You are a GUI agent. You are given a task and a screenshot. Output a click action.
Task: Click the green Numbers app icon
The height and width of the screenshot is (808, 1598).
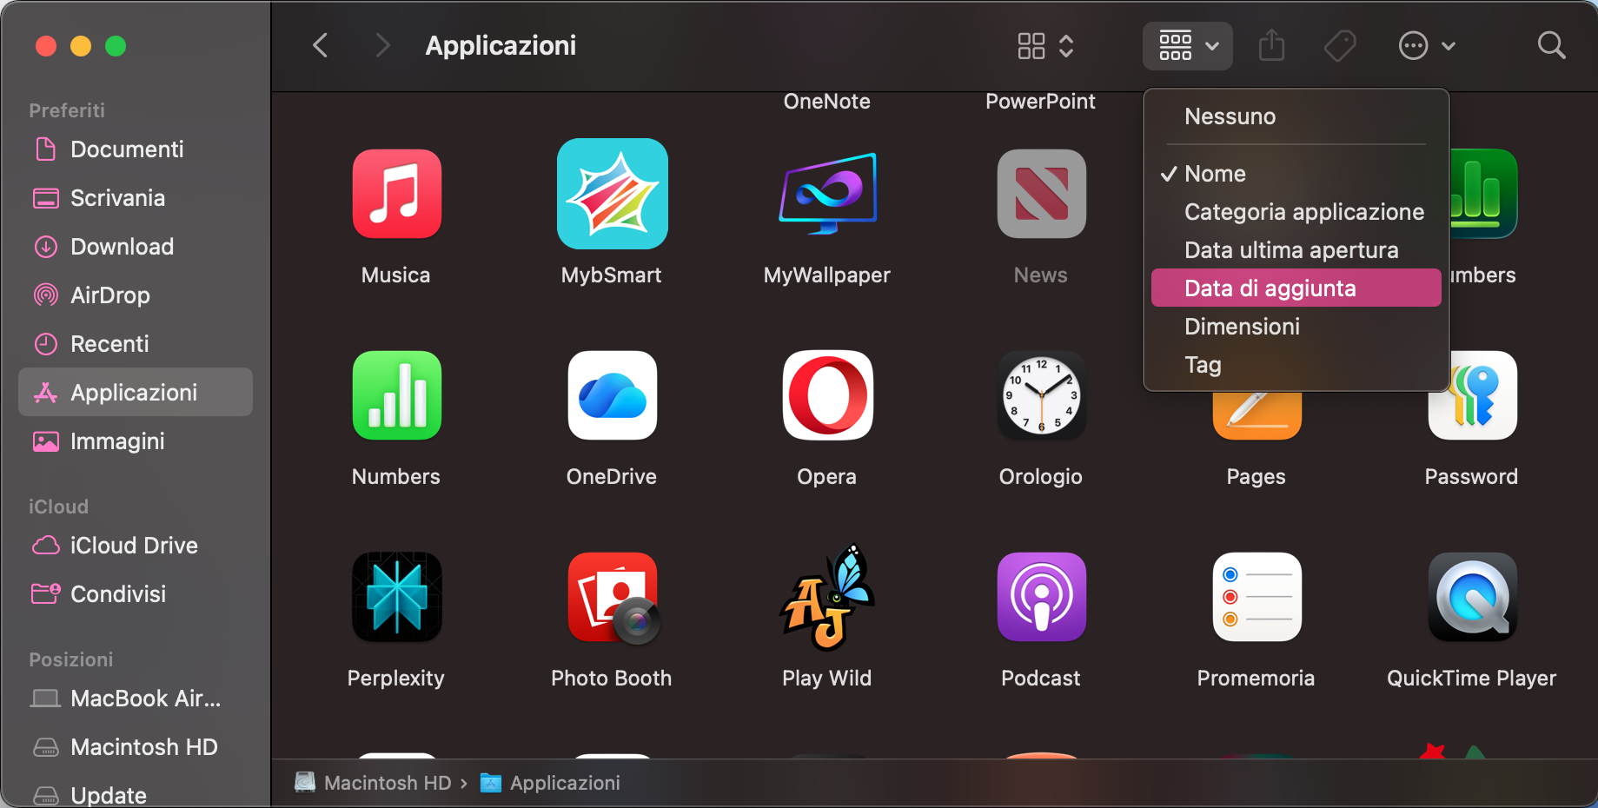[x=396, y=395]
